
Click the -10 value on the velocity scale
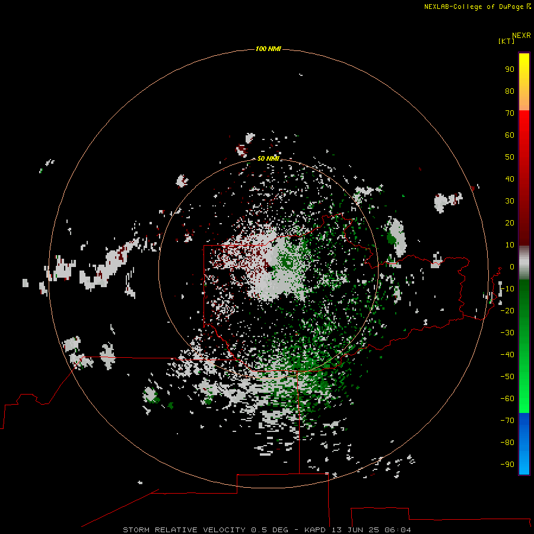(507, 289)
